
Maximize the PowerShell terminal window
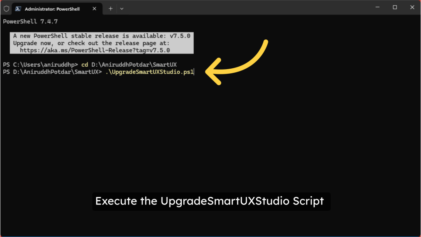point(395,7)
